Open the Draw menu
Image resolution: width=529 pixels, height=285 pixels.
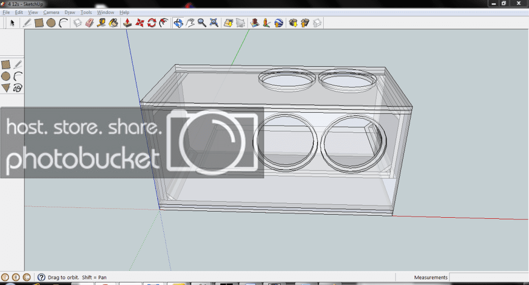coord(70,12)
